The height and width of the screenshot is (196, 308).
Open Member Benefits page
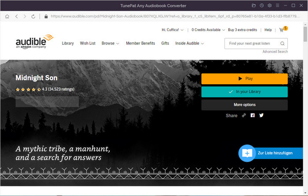pos(140,43)
